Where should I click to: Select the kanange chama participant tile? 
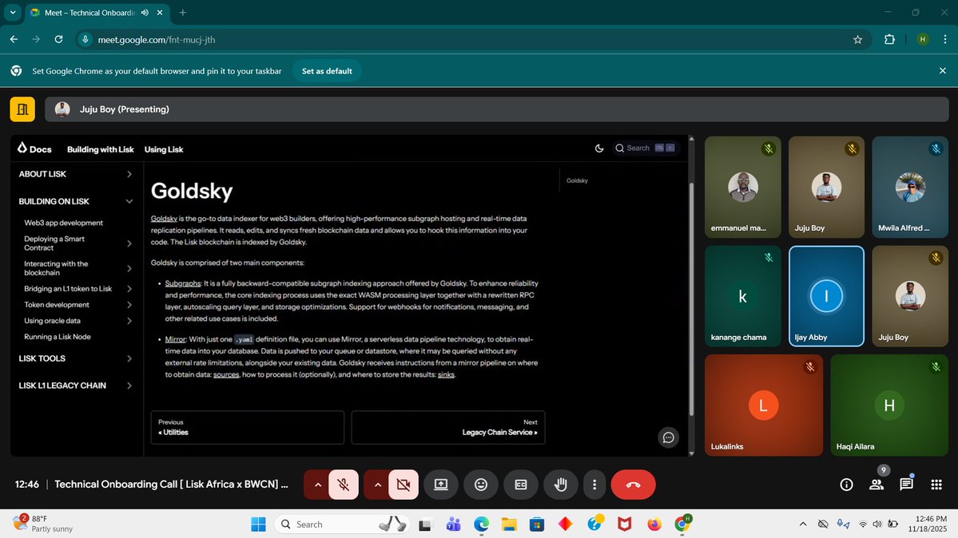[x=743, y=296]
